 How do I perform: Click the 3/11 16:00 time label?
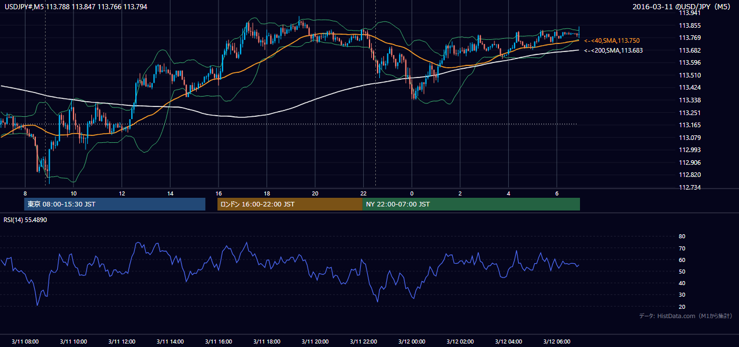click(x=219, y=342)
